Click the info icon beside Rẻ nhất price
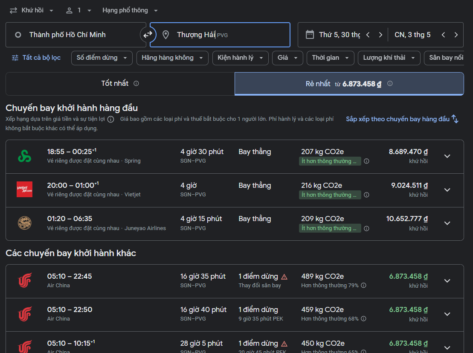Image resolution: width=473 pixels, height=353 pixels. tap(390, 84)
